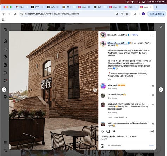
Task: Like the aijab.bilal_ comment
Action: coord(153,105)
